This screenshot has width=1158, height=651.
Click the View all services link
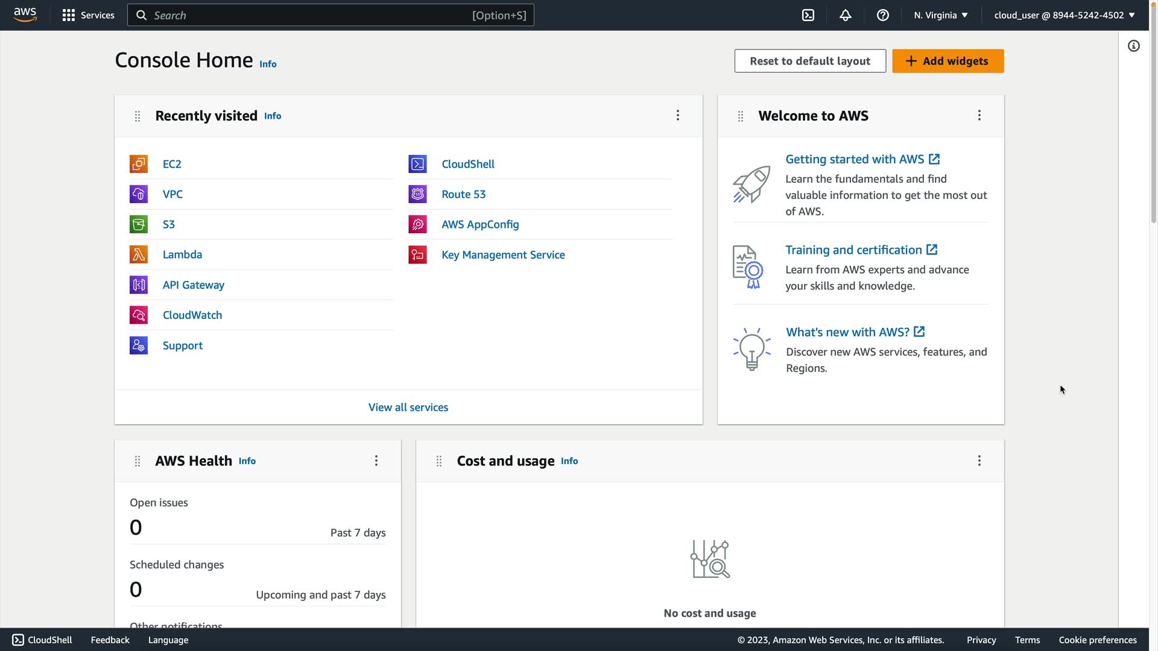(x=408, y=407)
